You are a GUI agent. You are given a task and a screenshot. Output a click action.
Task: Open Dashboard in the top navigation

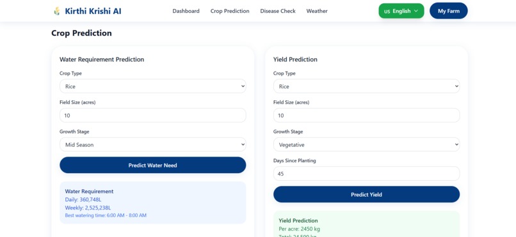186,11
